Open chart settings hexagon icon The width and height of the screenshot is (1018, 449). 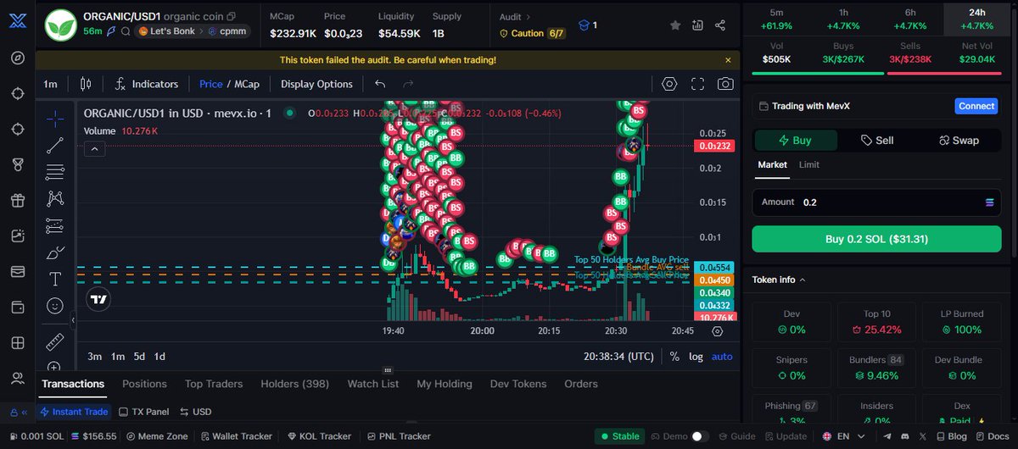(669, 84)
